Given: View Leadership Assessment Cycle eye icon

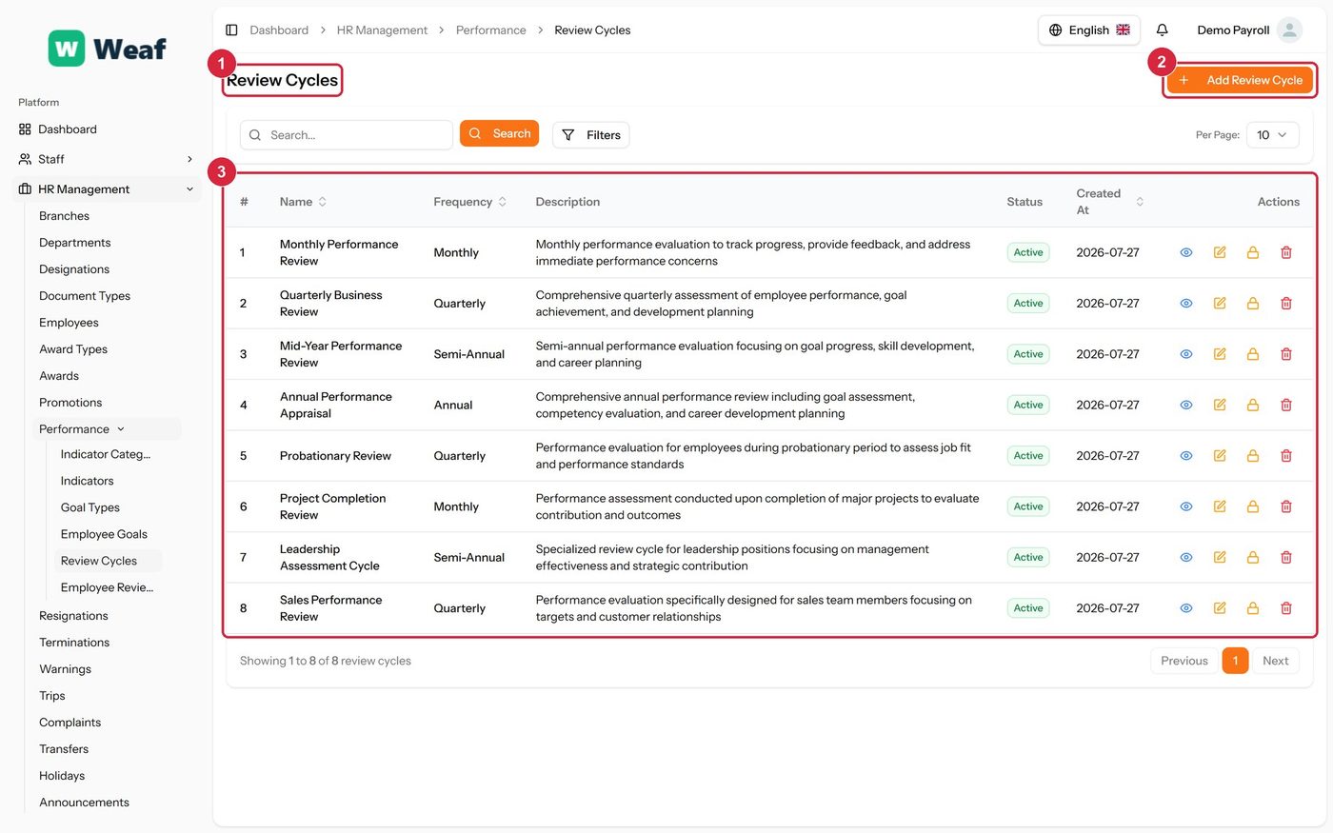Looking at the screenshot, I should click(x=1186, y=557).
